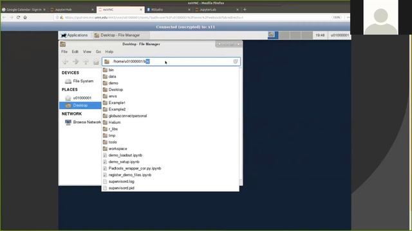The image size is (412, 231).
Task: Open the File menu
Action: (64, 51)
